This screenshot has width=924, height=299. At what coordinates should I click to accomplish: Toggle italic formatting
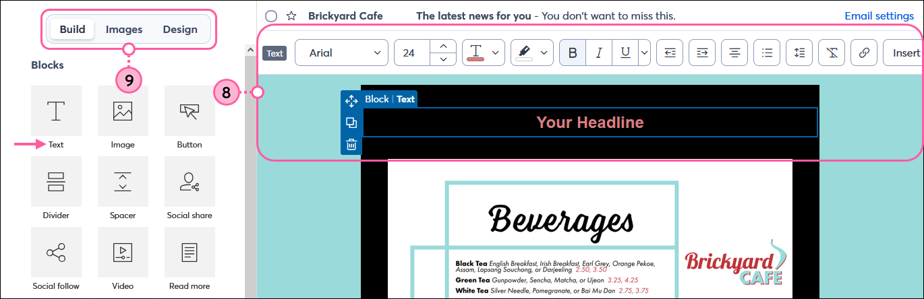[598, 53]
